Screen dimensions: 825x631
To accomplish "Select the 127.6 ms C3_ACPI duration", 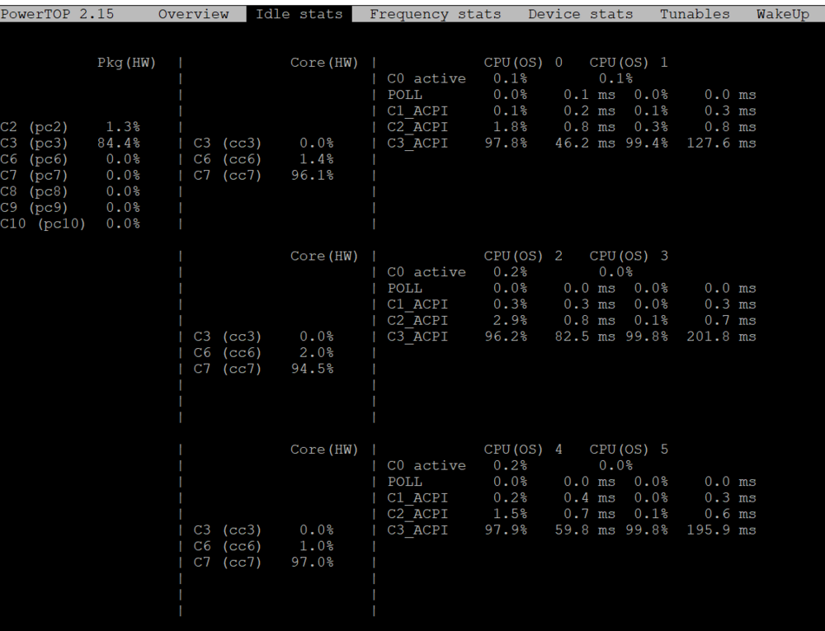I will pyautogui.click(x=721, y=143).
